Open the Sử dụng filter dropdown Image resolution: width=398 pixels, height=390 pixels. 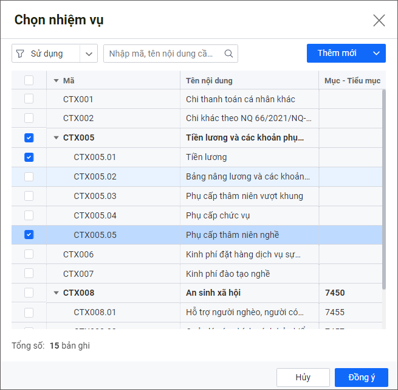(89, 54)
